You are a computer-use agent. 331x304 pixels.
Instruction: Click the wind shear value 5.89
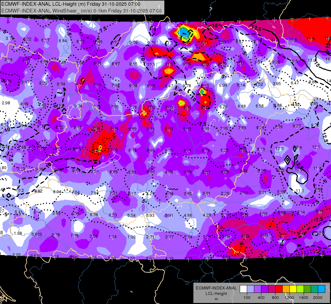[x=132, y=129]
